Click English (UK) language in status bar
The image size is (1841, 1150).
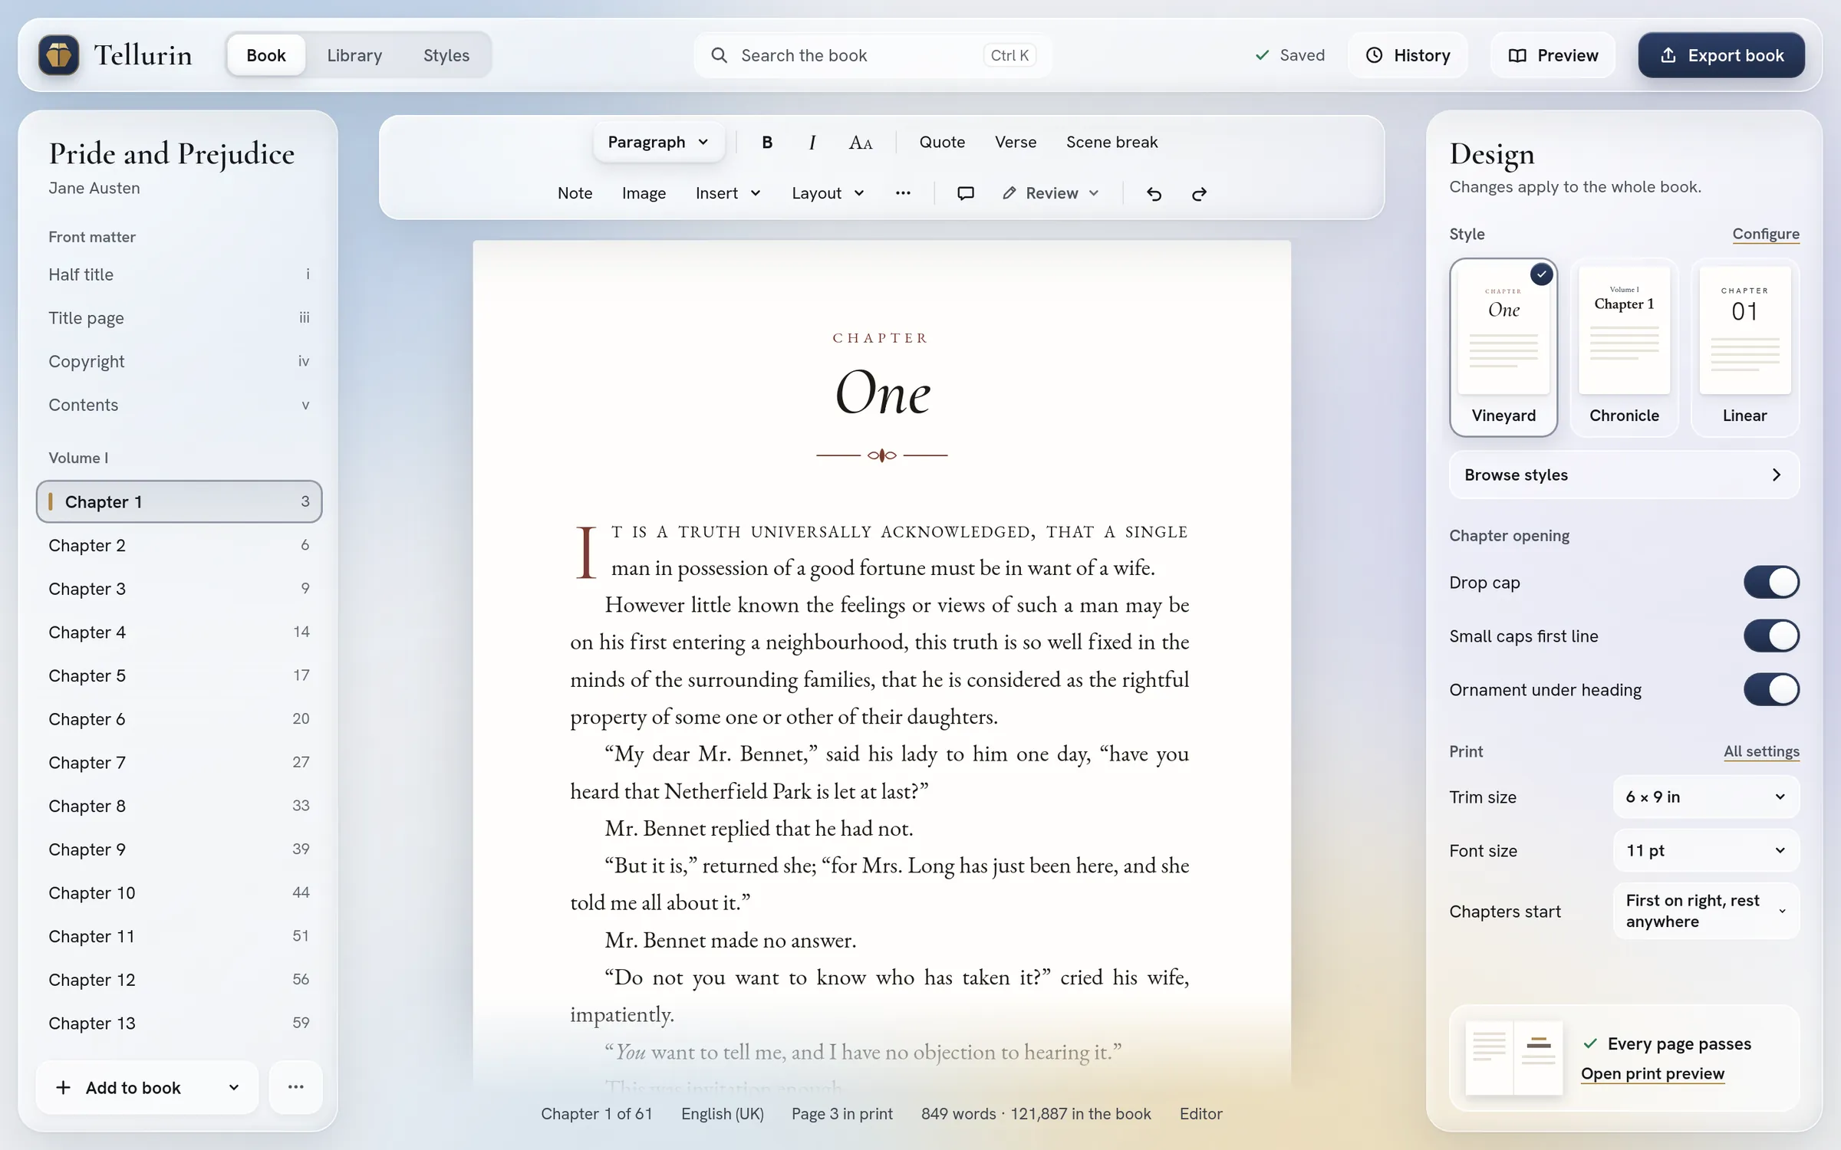click(722, 1114)
